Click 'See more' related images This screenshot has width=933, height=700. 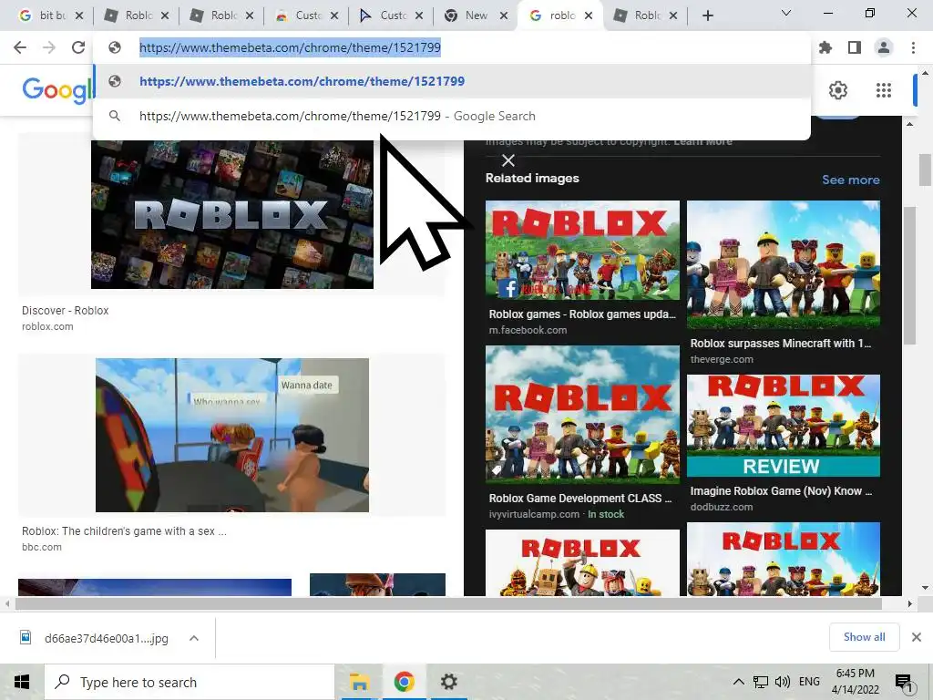tap(850, 180)
